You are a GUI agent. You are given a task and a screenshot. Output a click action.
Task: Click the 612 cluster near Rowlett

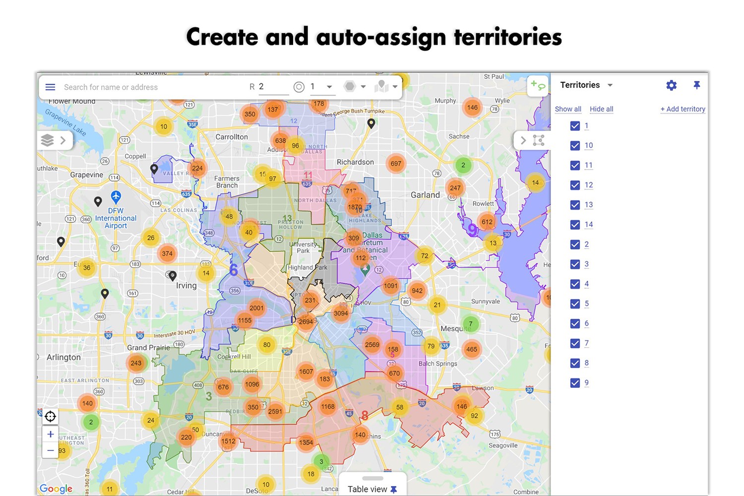pyautogui.click(x=487, y=222)
